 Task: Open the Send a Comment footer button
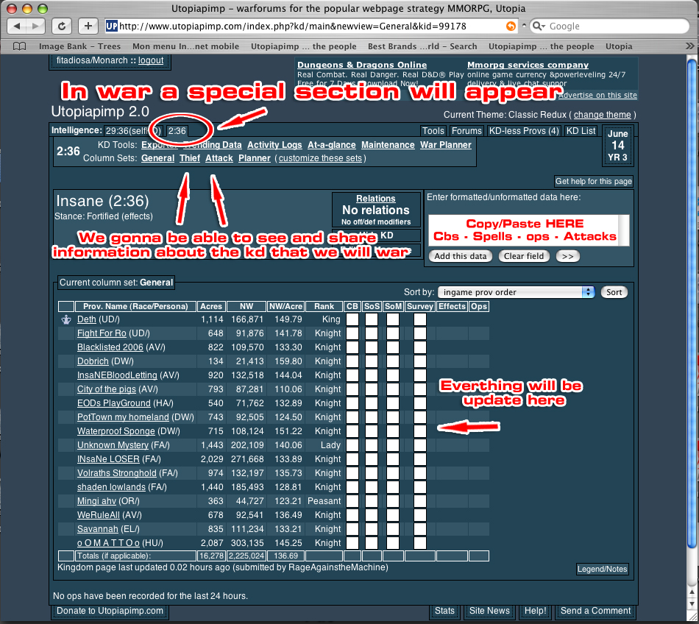tap(595, 611)
